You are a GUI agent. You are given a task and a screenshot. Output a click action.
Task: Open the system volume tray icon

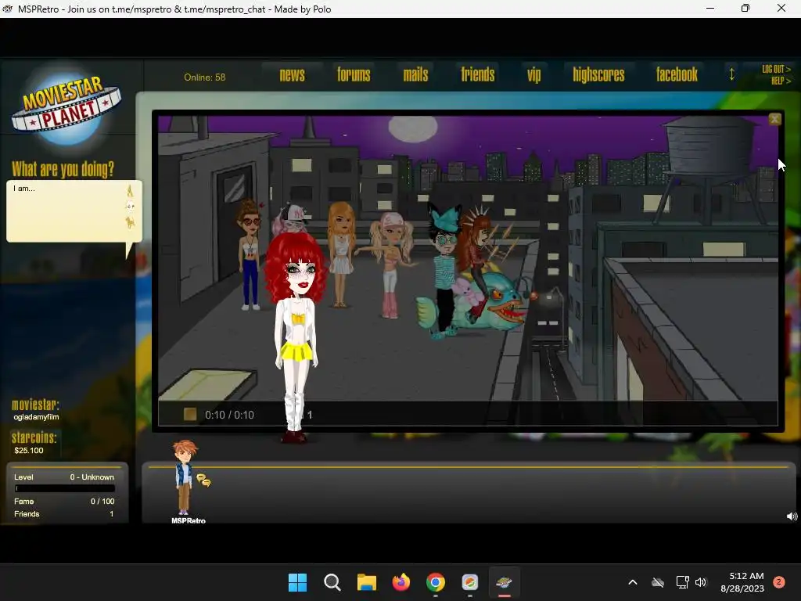pos(700,582)
